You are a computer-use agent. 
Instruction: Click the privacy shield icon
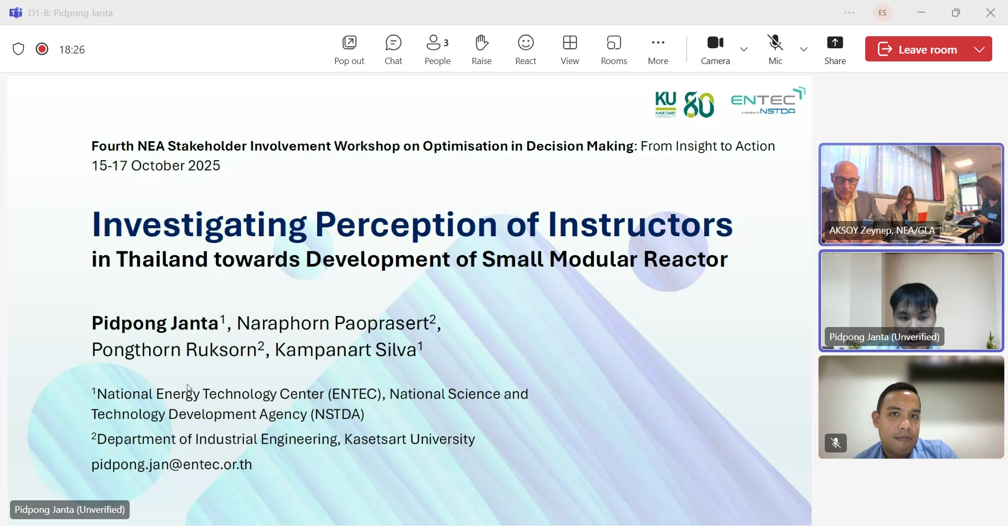point(18,49)
